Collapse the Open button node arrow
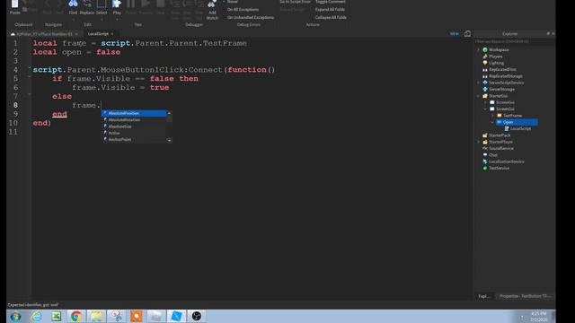Viewport: 575px width, 323px height. click(x=492, y=122)
